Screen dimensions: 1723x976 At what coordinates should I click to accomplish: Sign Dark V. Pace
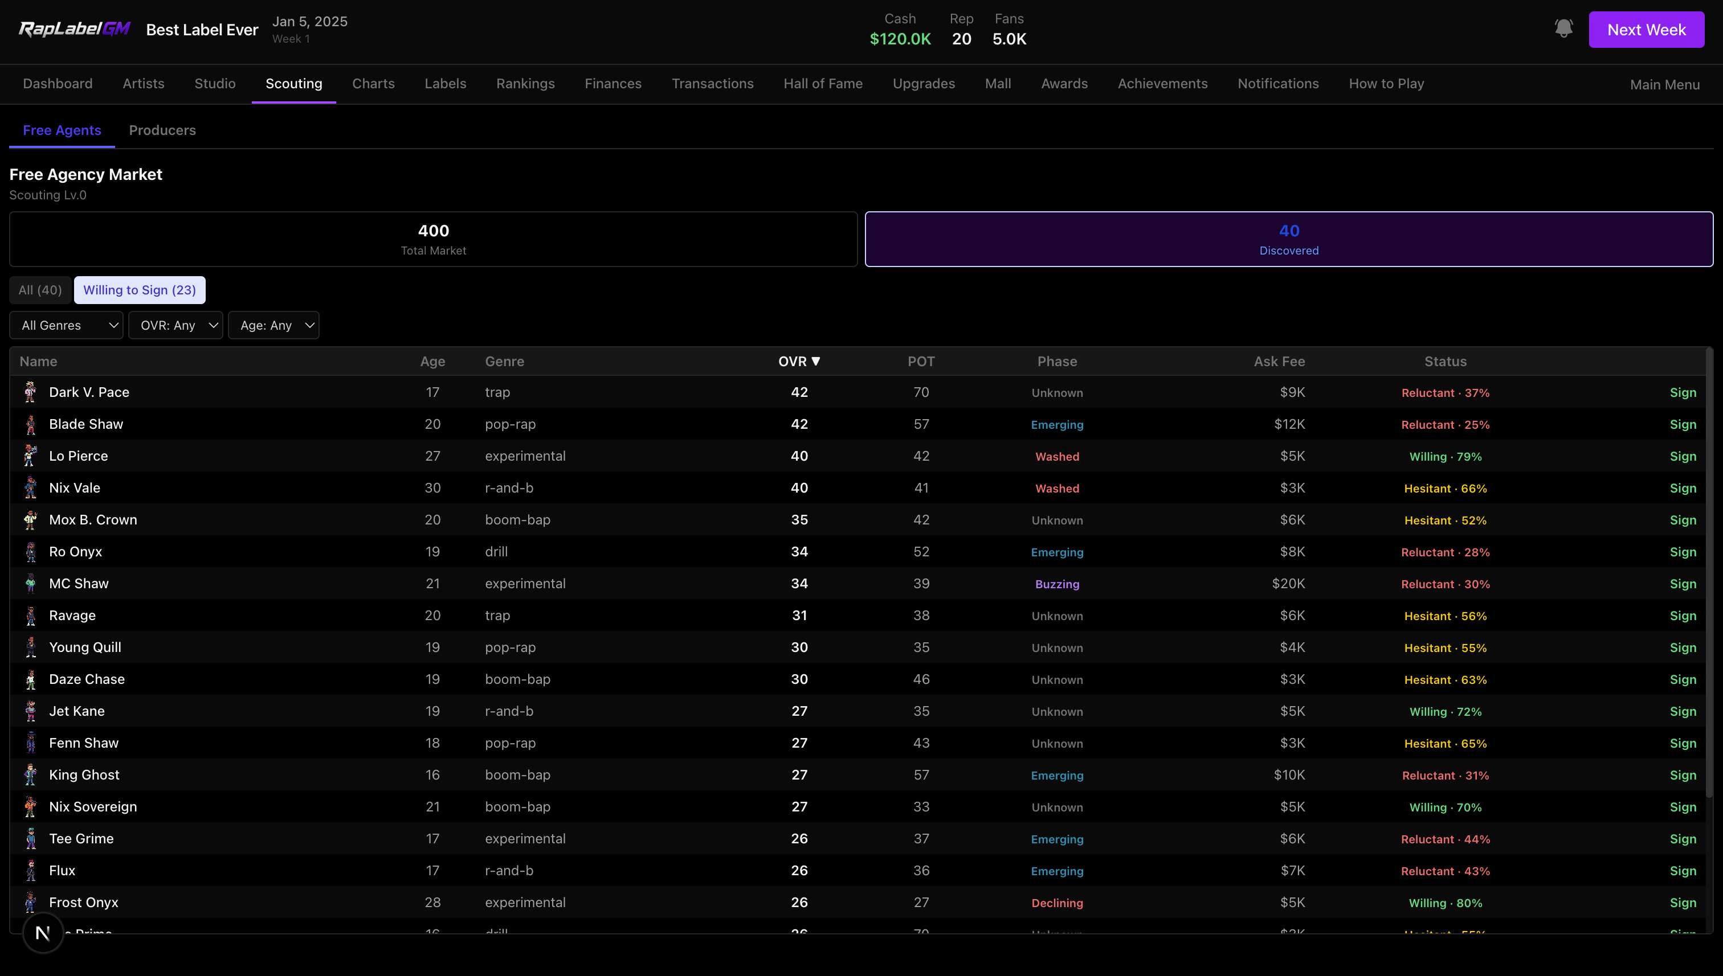(x=1682, y=392)
